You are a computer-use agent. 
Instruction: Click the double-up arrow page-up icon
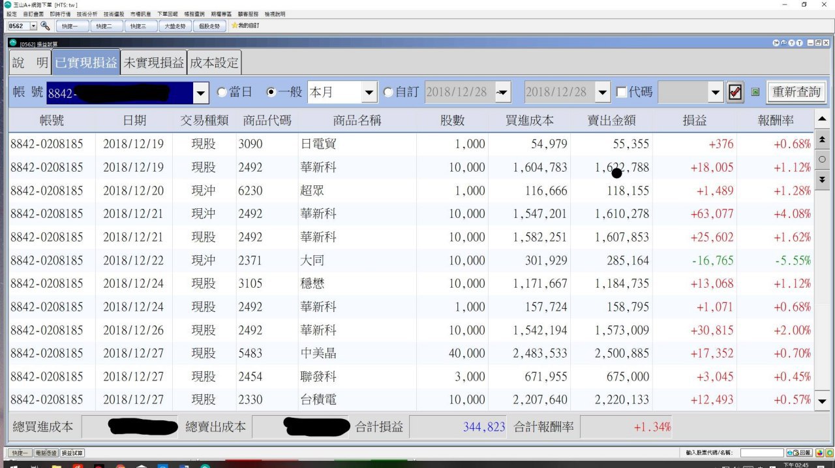821,140
